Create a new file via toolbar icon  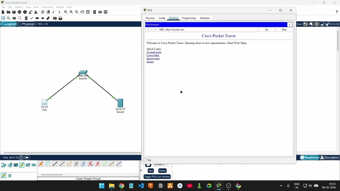(x=3, y=12)
